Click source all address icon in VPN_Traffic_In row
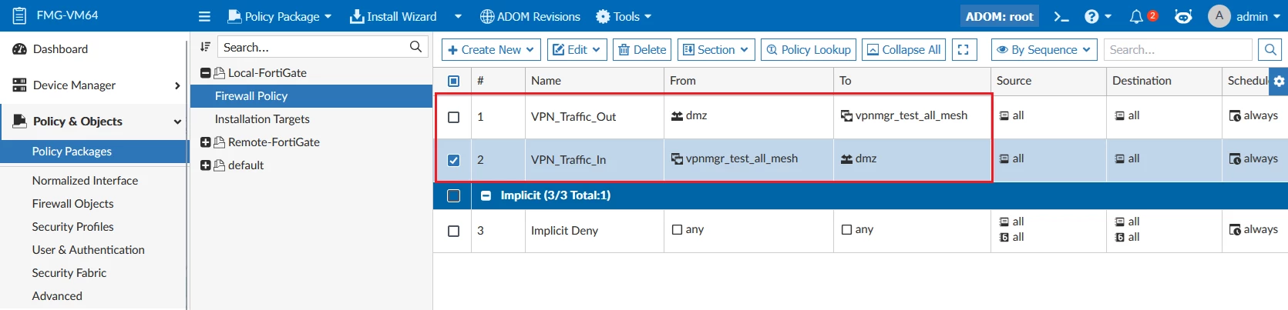The height and width of the screenshot is (310, 1288). coord(1004,159)
